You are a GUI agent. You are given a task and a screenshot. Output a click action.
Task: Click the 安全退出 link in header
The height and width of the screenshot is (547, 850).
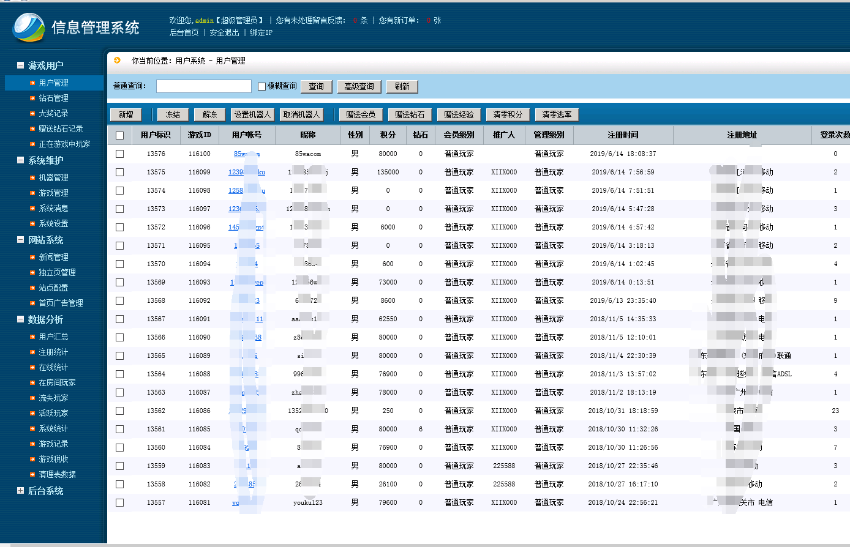point(224,32)
